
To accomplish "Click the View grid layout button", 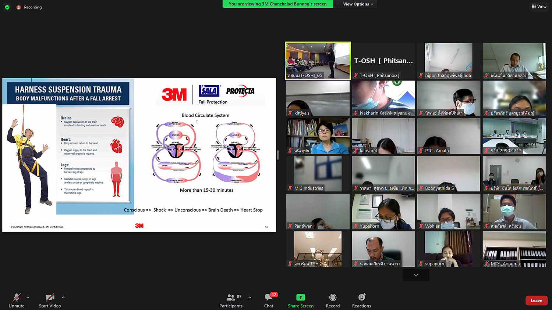I will 539,7.
